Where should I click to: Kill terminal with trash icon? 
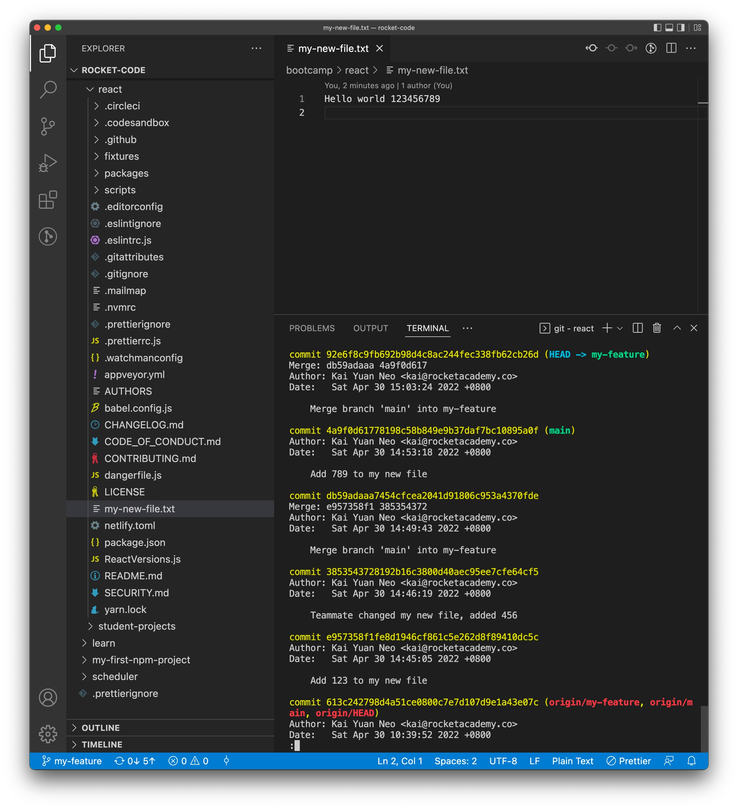(x=657, y=328)
